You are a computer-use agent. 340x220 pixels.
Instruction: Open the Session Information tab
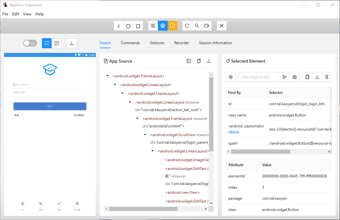pyautogui.click(x=215, y=43)
